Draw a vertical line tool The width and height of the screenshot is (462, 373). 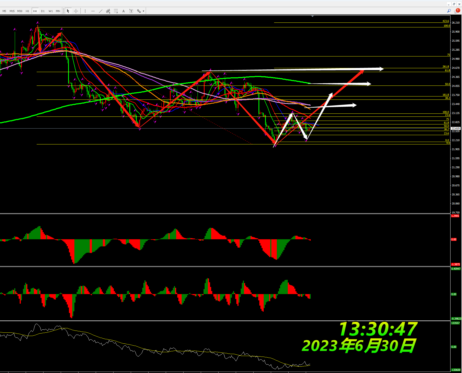tap(85, 11)
